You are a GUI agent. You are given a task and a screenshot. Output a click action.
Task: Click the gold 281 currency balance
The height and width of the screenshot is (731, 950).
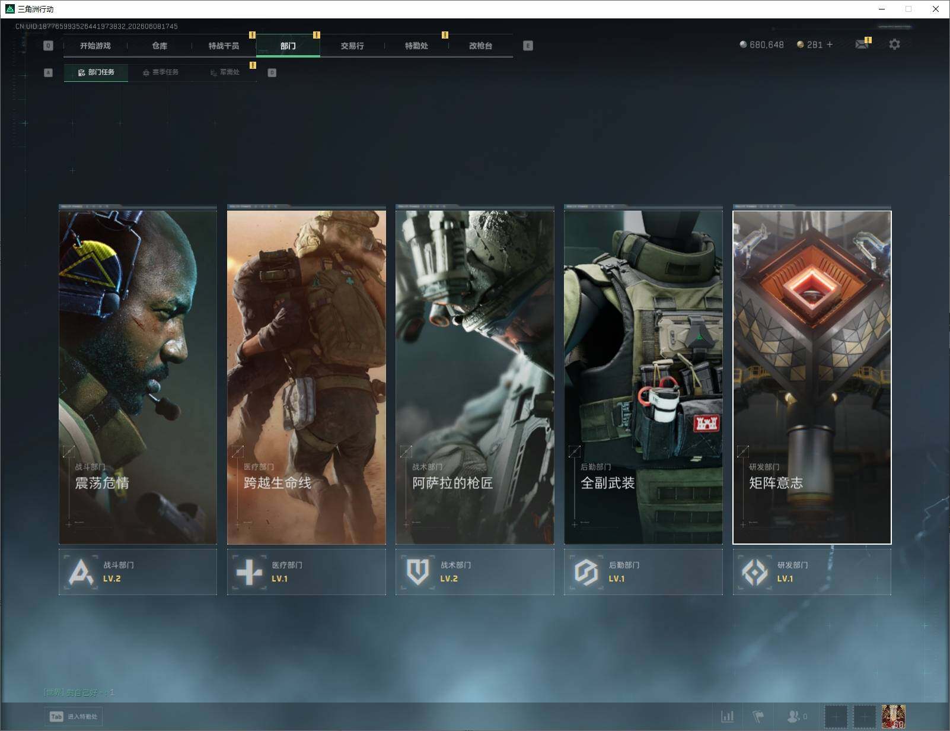809,45
